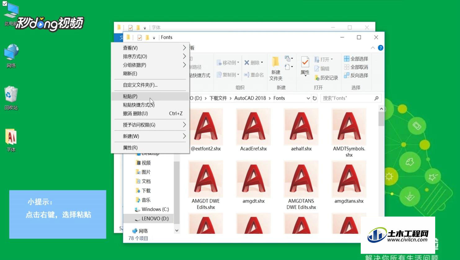This screenshot has height=260, width=460.
Task: Select the AcadEref.shx file
Action: pyautogui.click(x=253, y=130)
